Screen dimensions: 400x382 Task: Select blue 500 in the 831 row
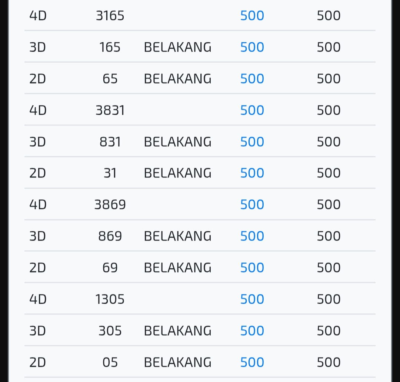click(252, 142)
